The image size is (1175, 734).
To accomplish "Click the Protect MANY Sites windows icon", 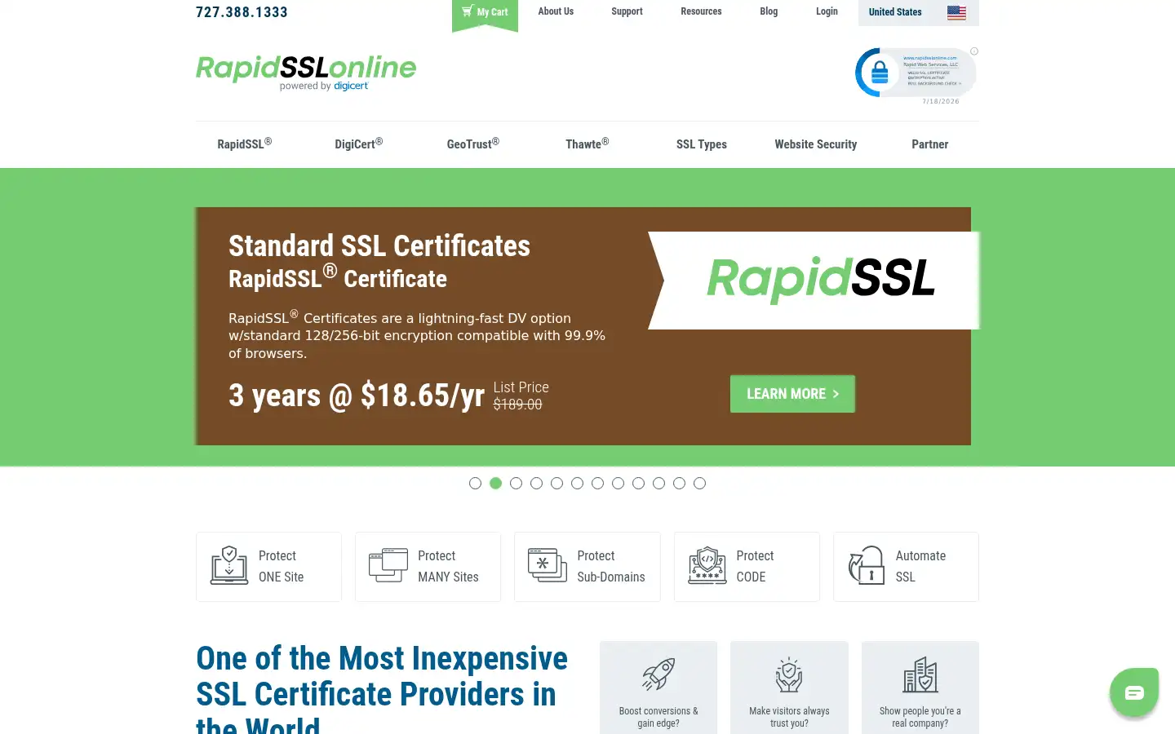I will pos(388,565).
